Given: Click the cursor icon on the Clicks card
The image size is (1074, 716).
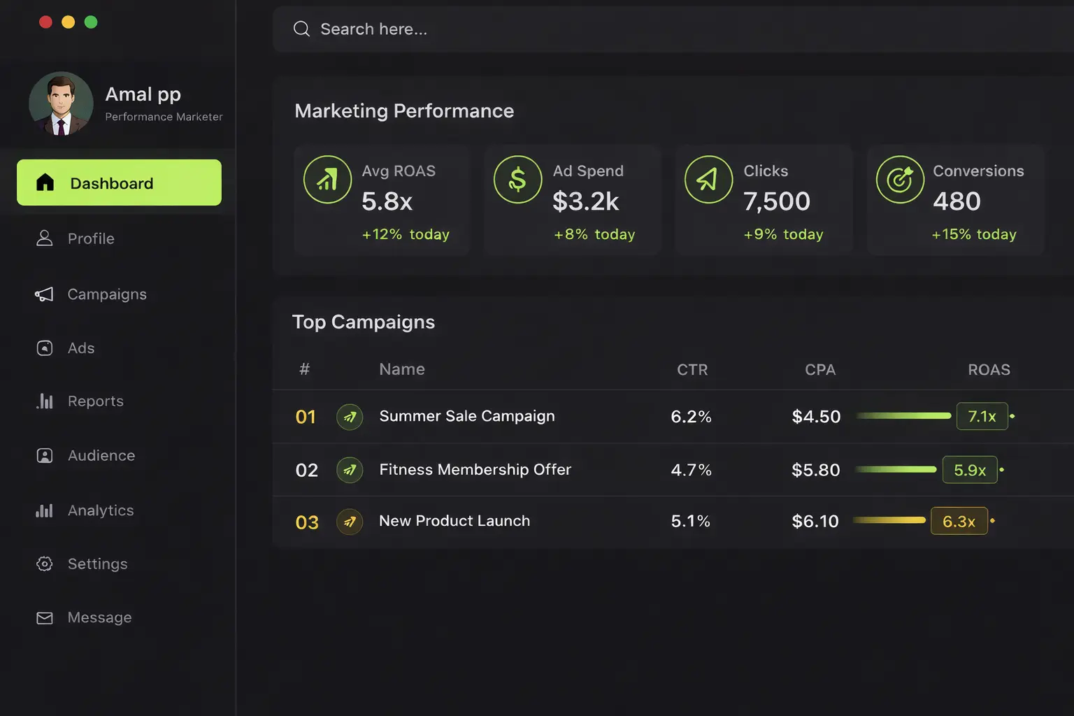Looking at the screenshot, I should pos(708,179).
